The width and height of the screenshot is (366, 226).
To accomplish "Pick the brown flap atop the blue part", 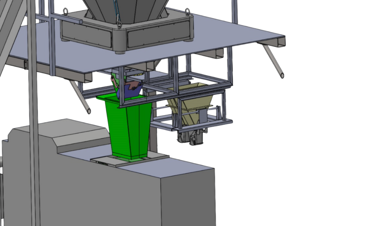I will (133, 85).
